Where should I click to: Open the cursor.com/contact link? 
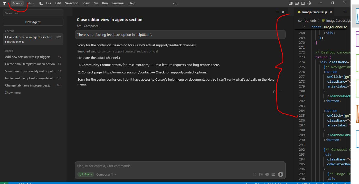tap(127, 72)
